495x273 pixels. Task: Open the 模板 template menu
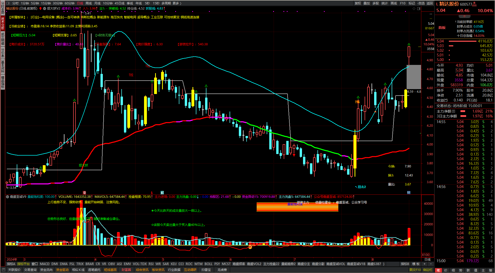click(416, 264)
